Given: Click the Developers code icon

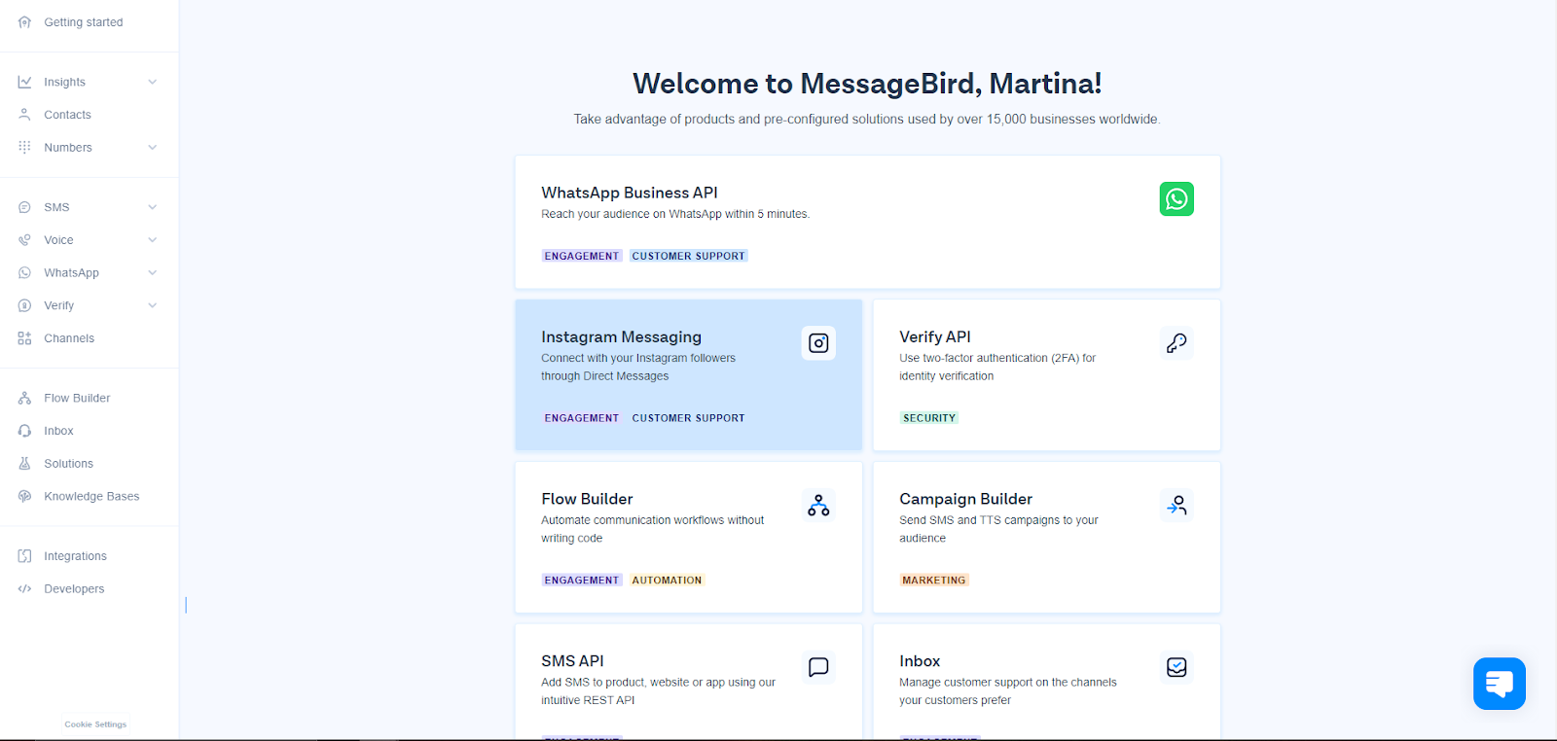Looking at the screenshot, I should point(24,588).
